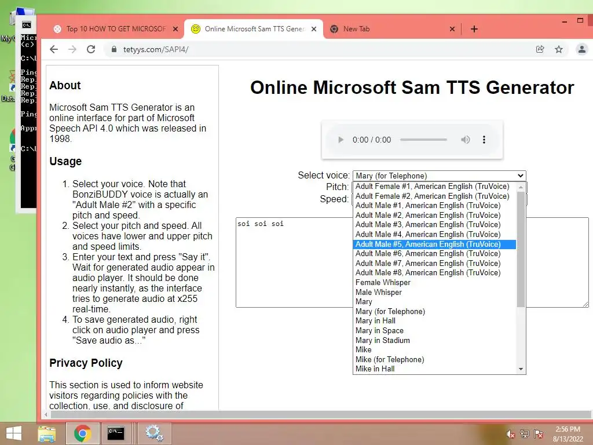
Task: Switch to the Online Microsoft Sam TTS tab
Action: (254, 29)
